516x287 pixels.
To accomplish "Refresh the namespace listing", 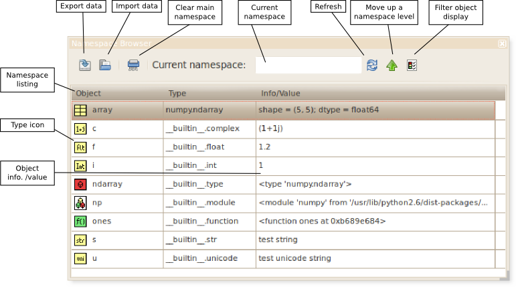I will [372, 65].
